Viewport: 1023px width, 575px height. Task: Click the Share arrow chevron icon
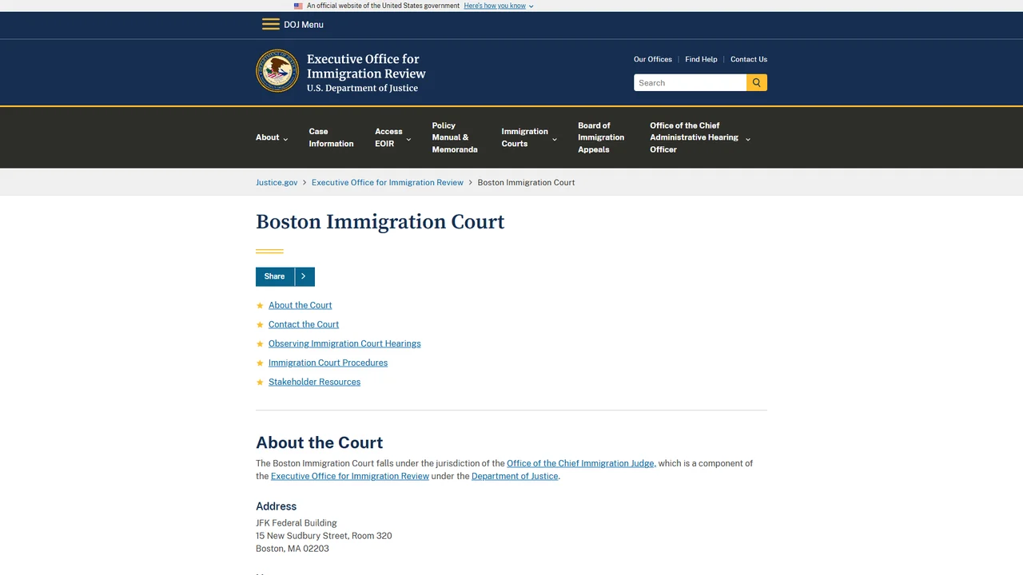coord(304,276)
